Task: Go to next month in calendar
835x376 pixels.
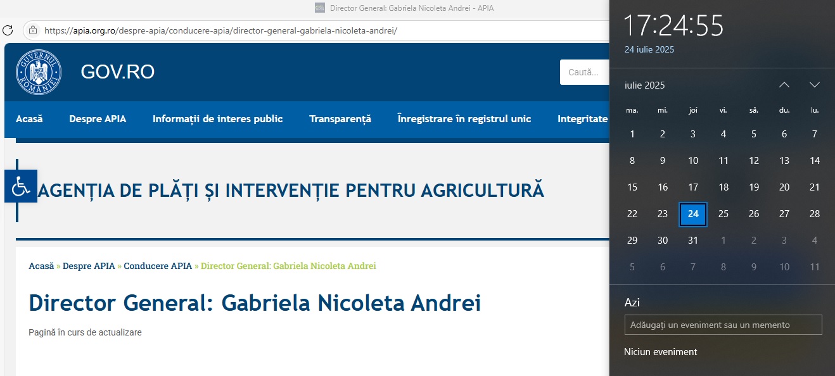Action: pyautogui.click(x=815, y=85)
